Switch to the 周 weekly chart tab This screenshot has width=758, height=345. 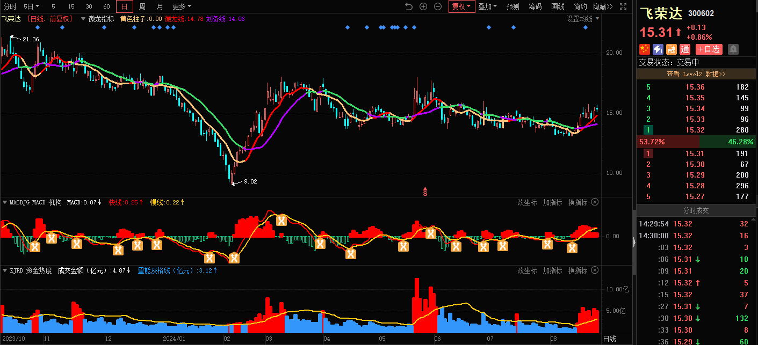142,6
